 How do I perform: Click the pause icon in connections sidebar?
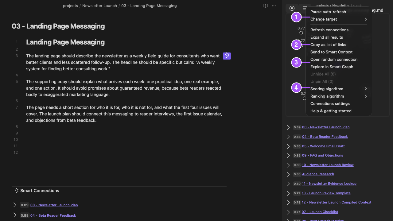tap(292, 8)
